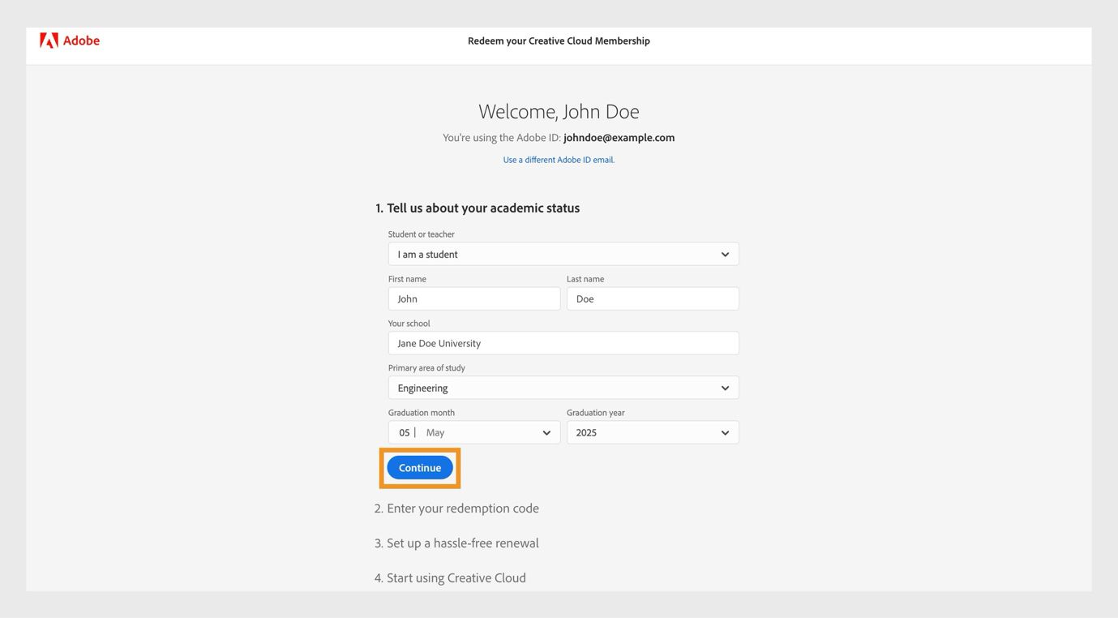
Task: Click step 4 "Start using Creative Cloud"
Action: tap(450, 578)
